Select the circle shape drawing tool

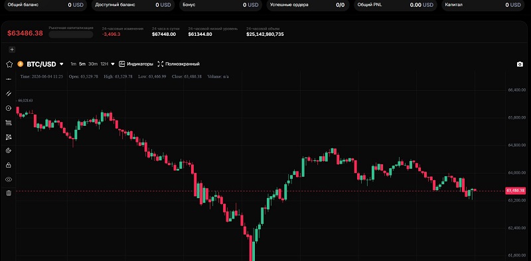9,108
